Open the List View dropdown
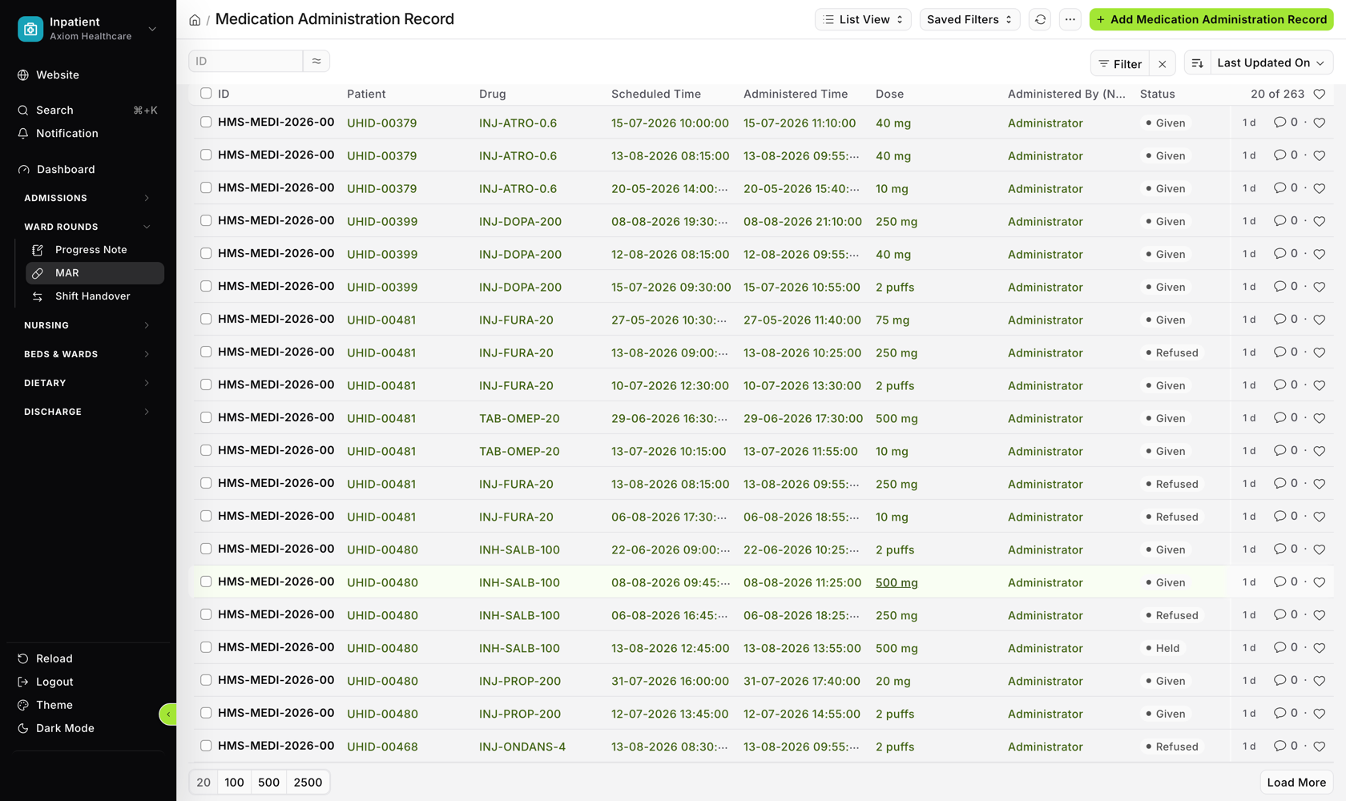Image resolution: width=1346 pixels, height=801 pixels. pyautogui.click(x=863, y=19)
